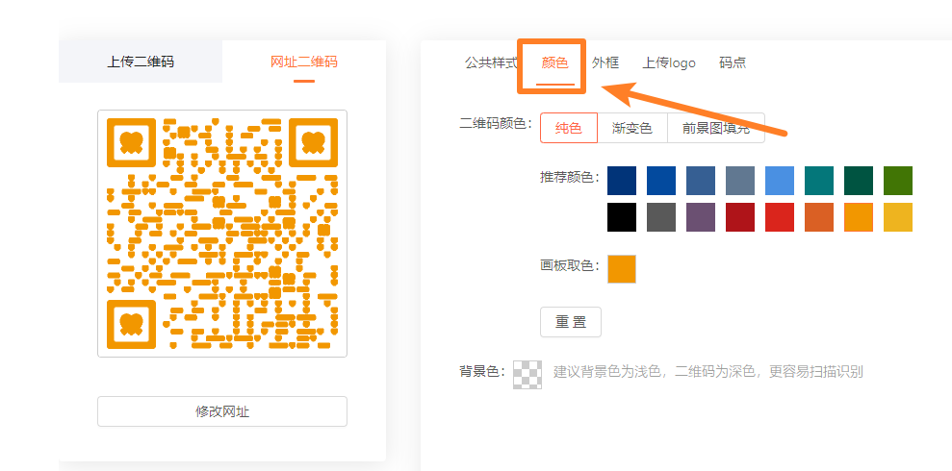952x471 pixels.
Task: Switch to the 外框 tab
Action: point(605,62)
